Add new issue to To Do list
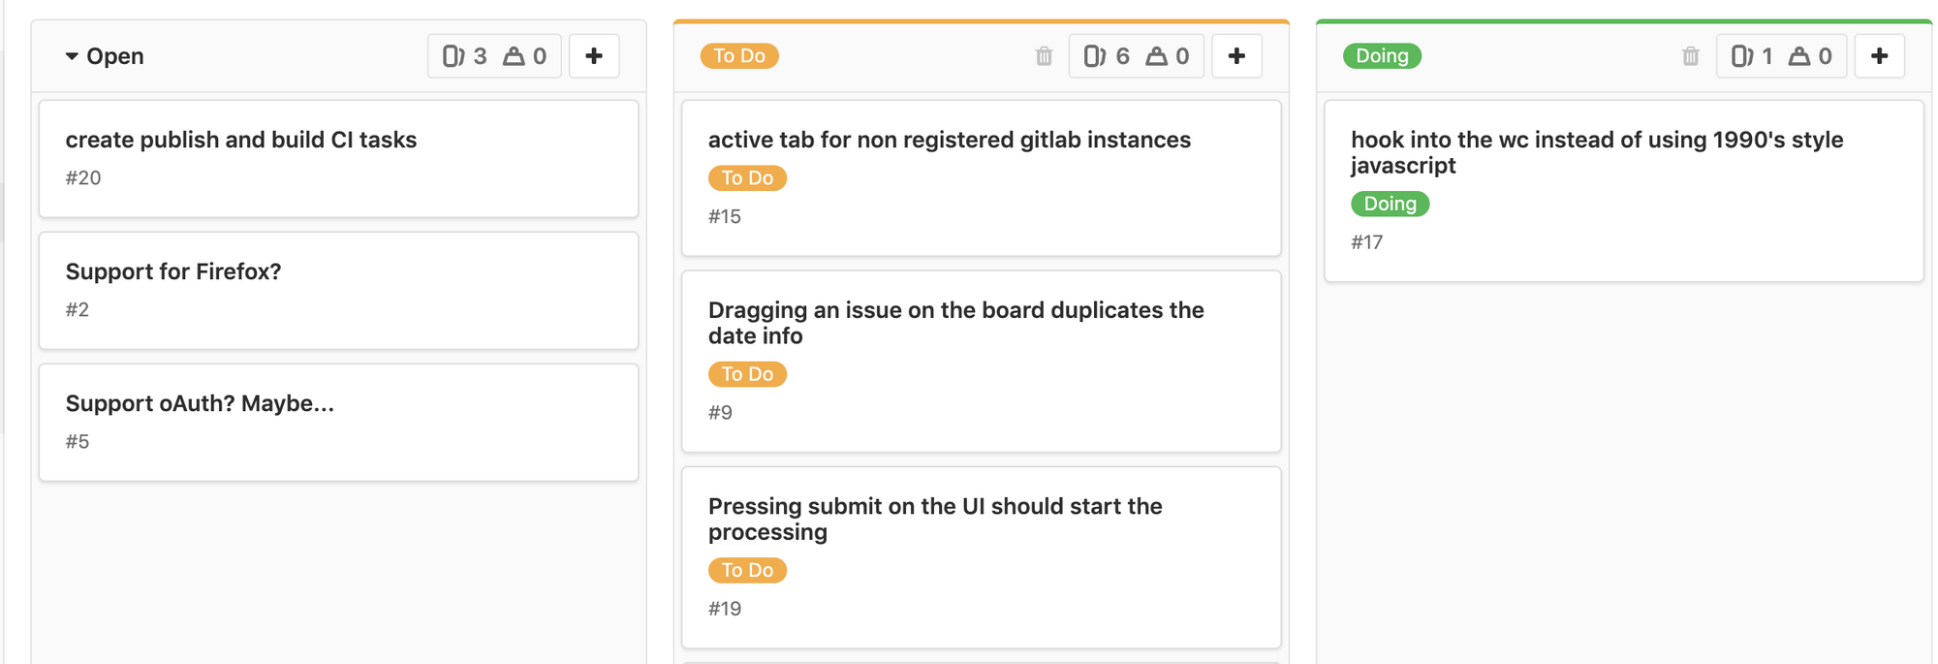1938x664 pixels. [x=1236, y=56]
